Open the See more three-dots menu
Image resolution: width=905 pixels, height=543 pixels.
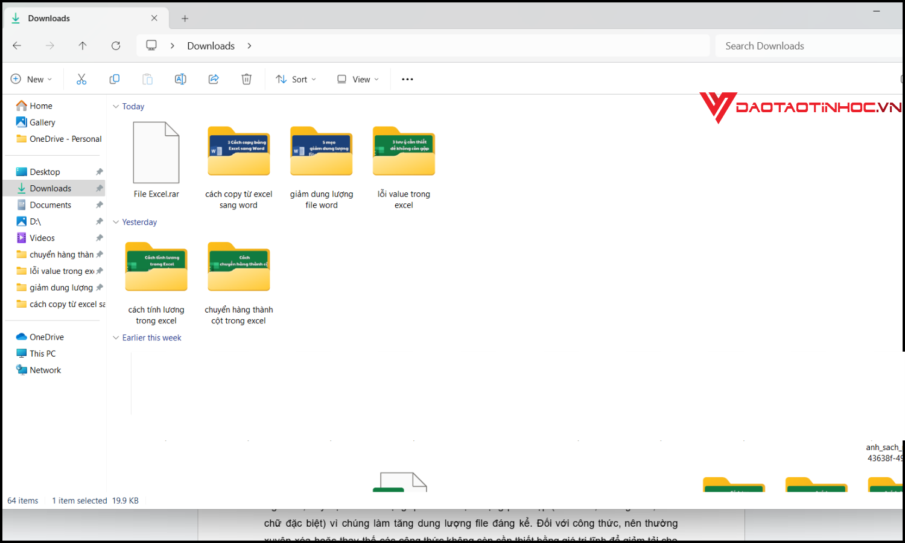coord(407,79)
